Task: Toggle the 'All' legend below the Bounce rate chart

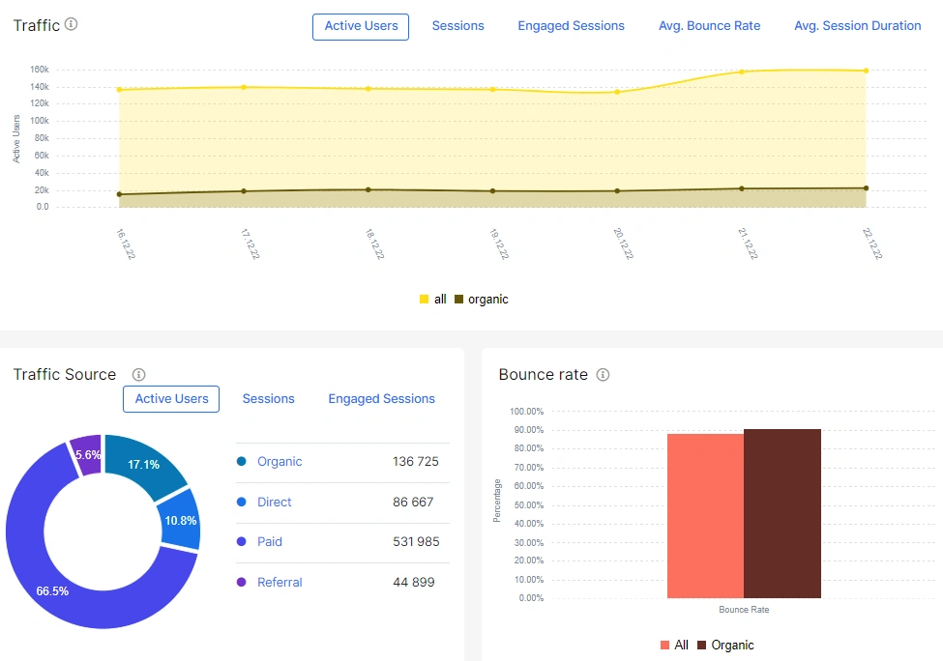Action: (673, 645)
